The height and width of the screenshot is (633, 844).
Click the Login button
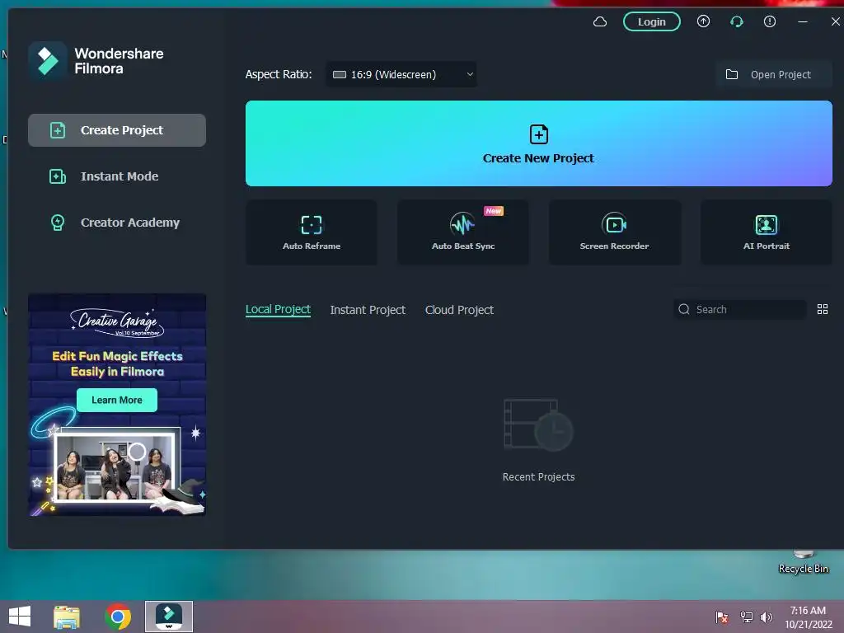coord(651,21)
